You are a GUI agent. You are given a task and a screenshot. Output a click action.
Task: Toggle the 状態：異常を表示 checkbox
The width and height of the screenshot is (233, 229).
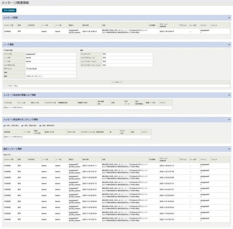pyautogui.click(x=40, y=126)
